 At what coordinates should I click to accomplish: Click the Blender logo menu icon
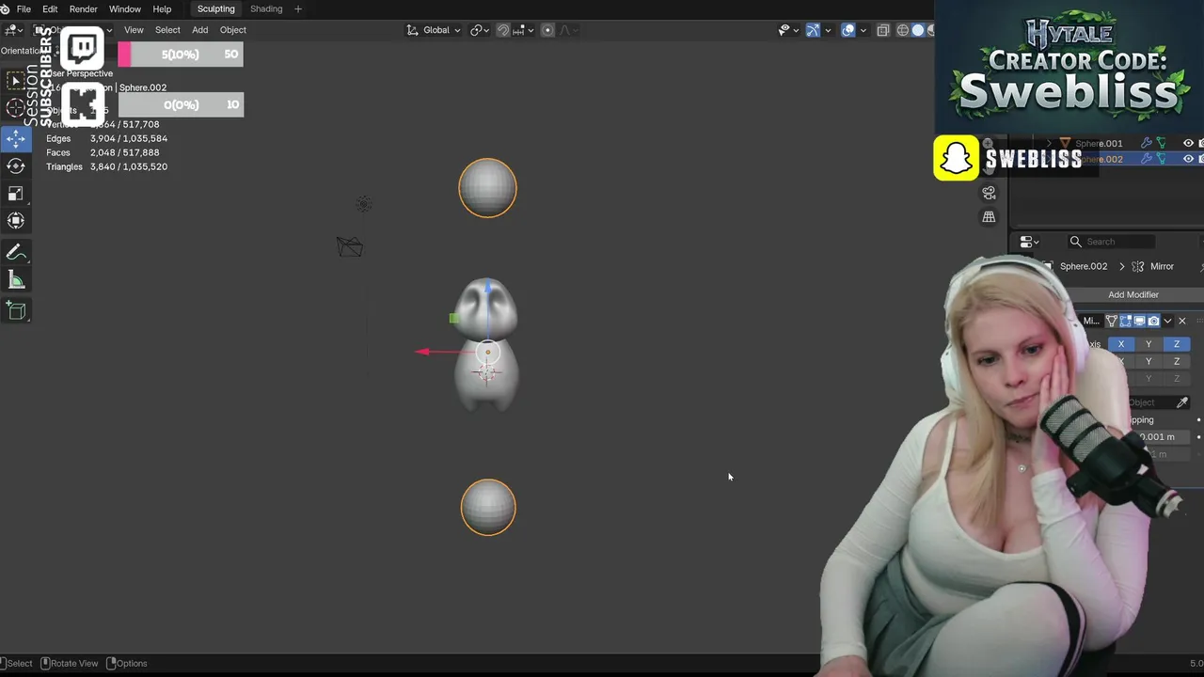coord(5,9)
